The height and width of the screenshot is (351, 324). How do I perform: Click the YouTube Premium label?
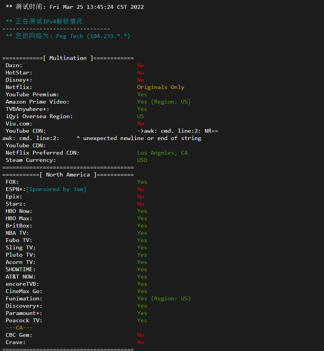pyautogui.click(x=32, y=94)
